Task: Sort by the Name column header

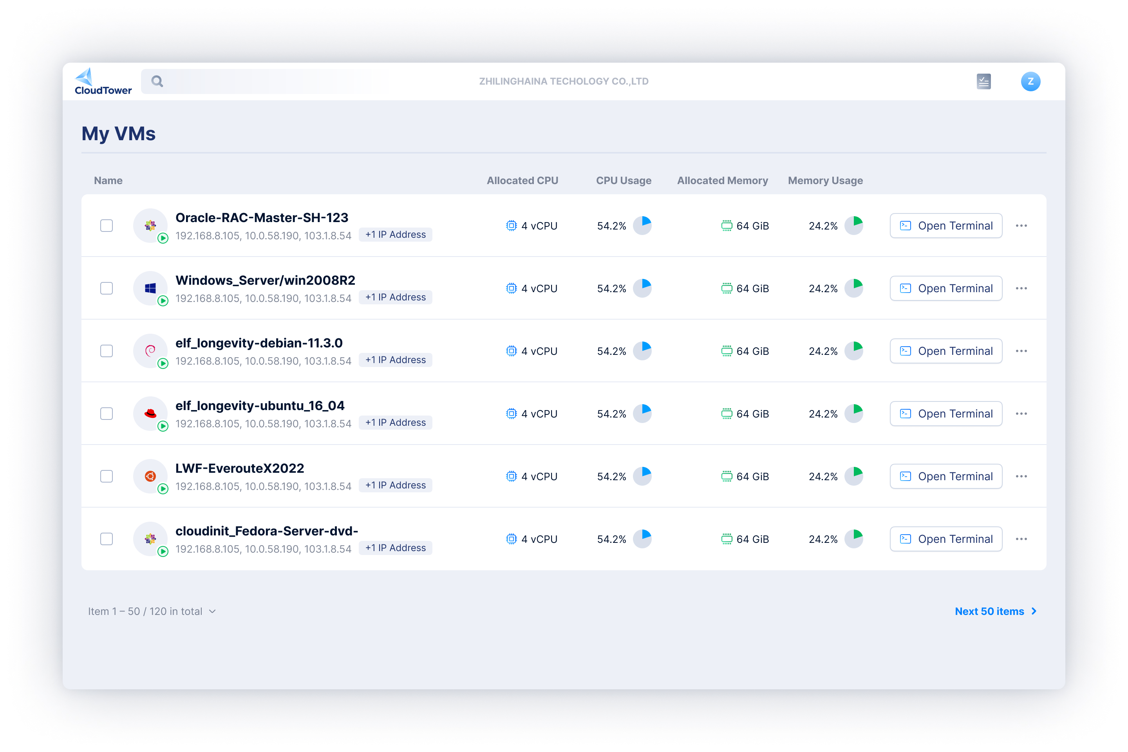Action: coord(108,180)
